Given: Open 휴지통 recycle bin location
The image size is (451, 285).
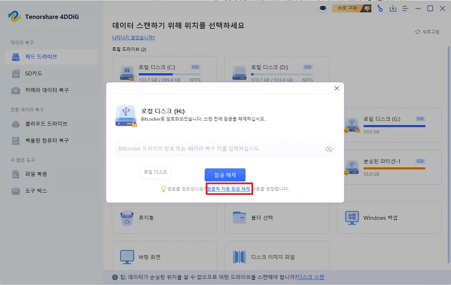Looking at the screenshot, I should (x=164, y=218).
